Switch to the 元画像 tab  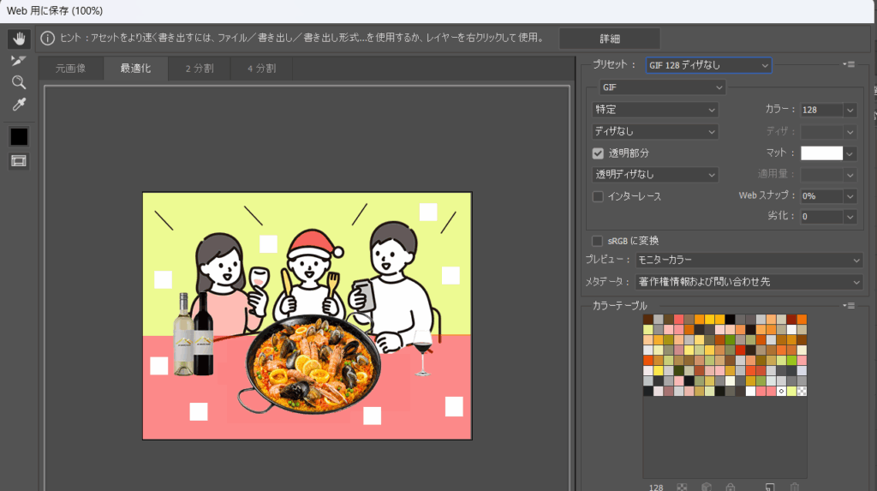pos(71,69)
